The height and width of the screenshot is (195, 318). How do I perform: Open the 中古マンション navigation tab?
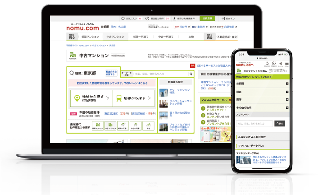coord(114,37)
